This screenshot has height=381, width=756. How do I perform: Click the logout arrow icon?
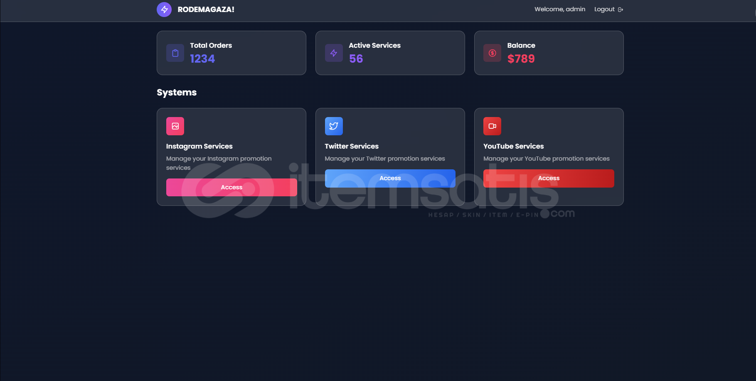pos(621,10)
